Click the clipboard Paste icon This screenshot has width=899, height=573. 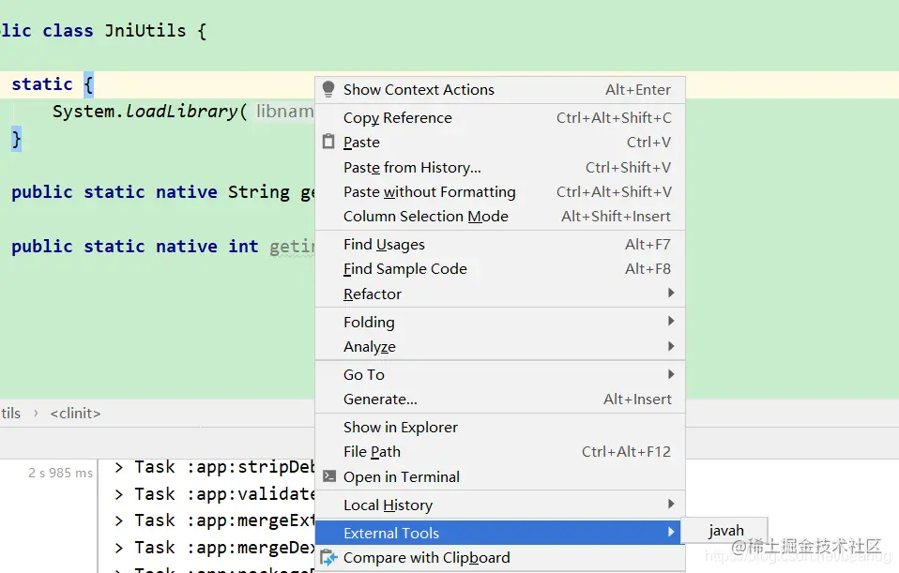[x=328, y=142]
